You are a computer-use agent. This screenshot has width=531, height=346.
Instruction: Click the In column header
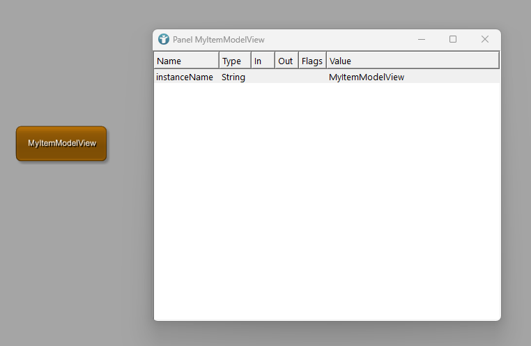(262, 61)
